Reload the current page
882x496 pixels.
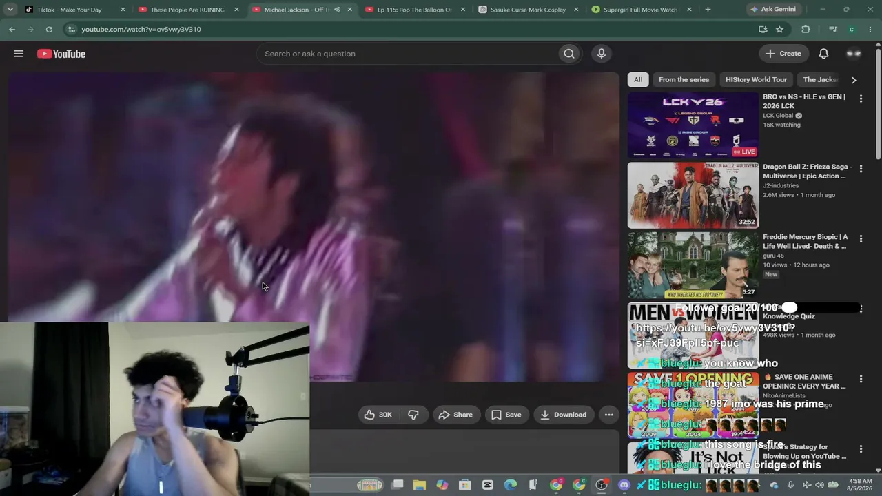[x=49, y=29]
